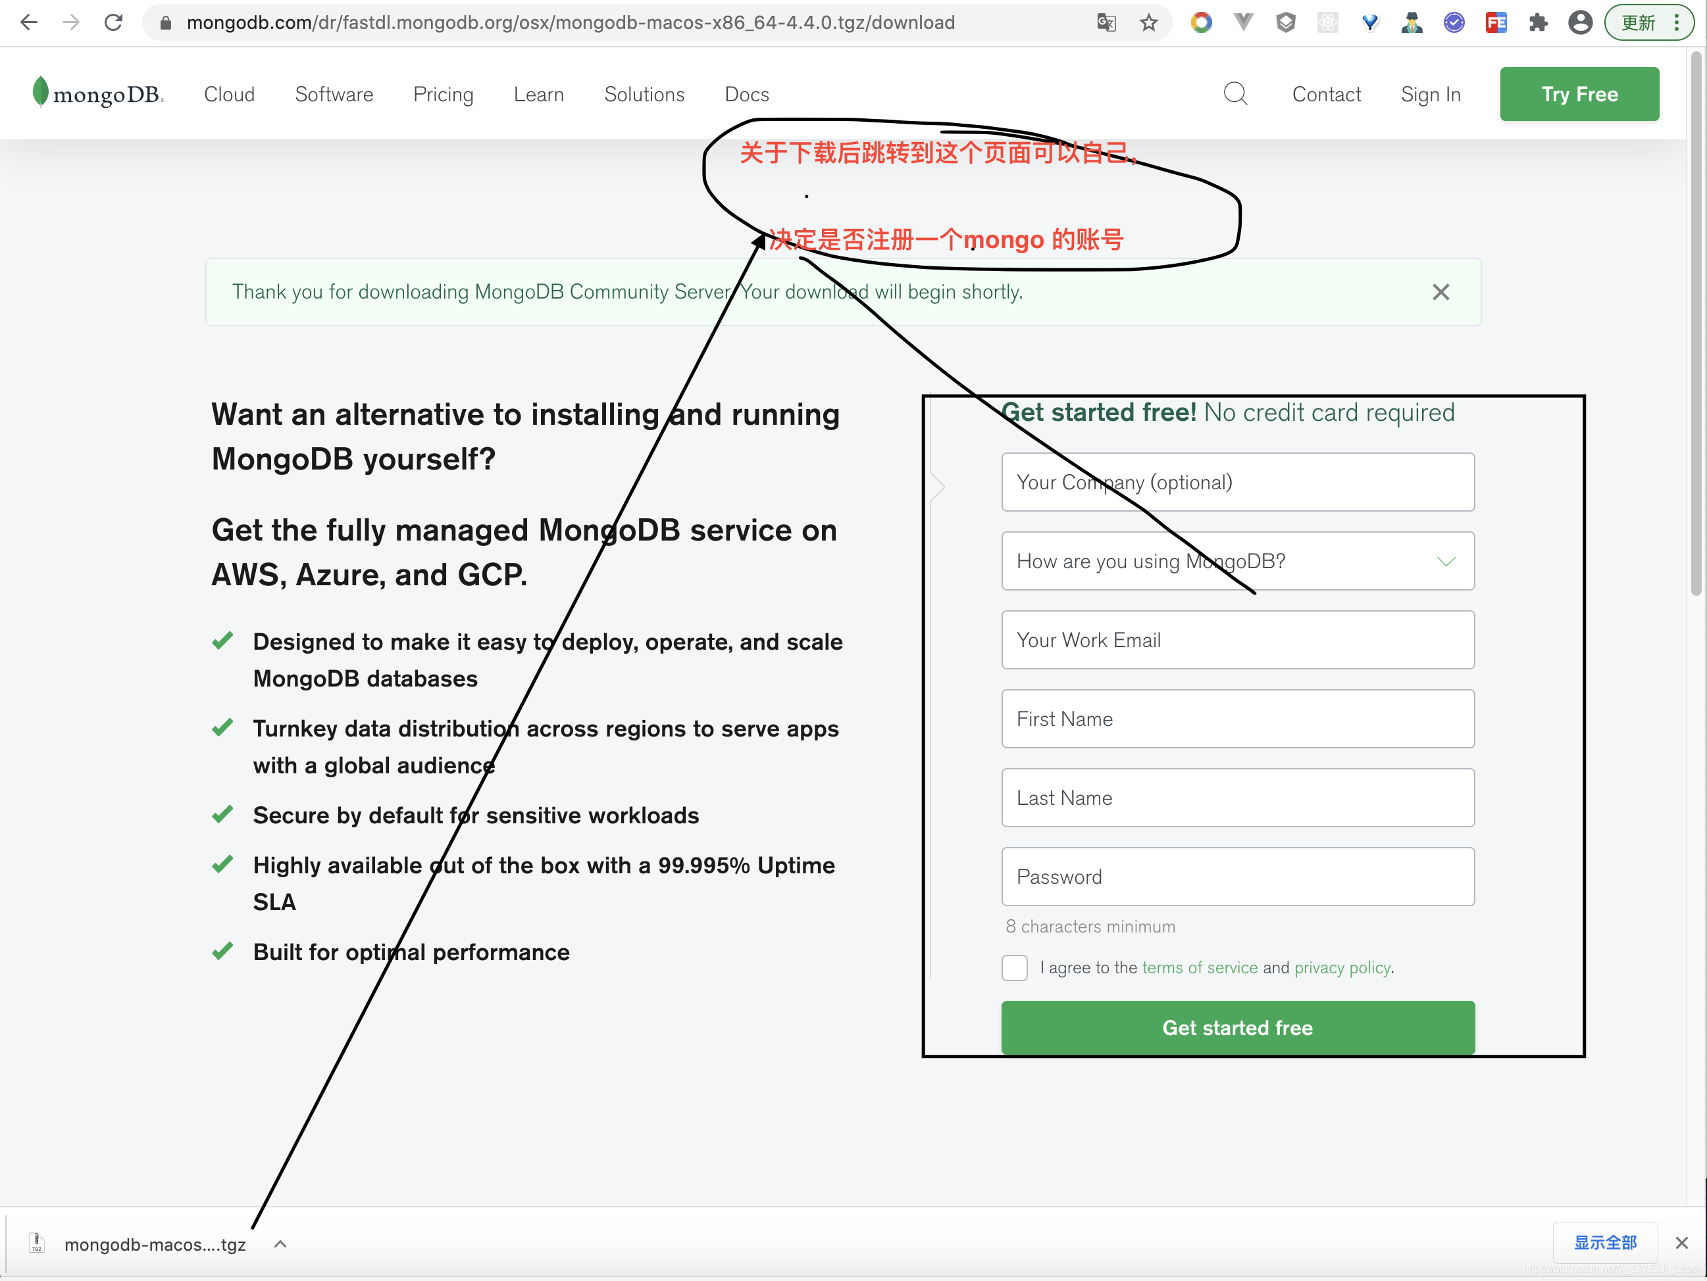Open the Solutions menu item
Screen dimensions: 1707x1281
point(644,94)
